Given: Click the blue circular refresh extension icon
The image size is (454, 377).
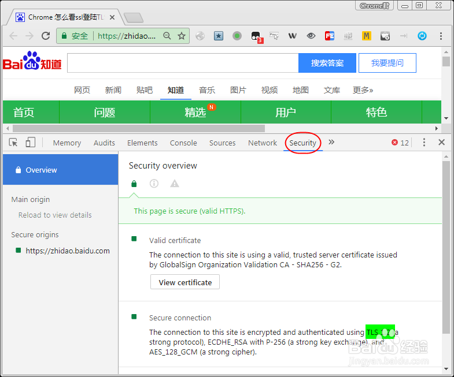Looking at the screenshot, I should (x=422, y=36).
